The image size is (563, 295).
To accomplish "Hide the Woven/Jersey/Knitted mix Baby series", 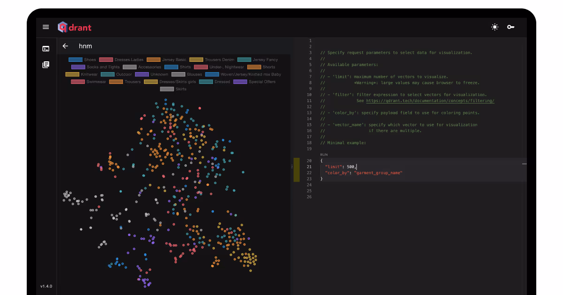I will (243, 74).
